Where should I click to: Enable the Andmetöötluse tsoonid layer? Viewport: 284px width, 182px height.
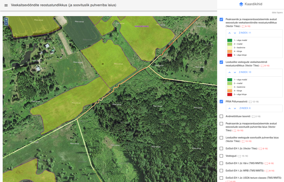pyautogui.click(x=221, y=116)
